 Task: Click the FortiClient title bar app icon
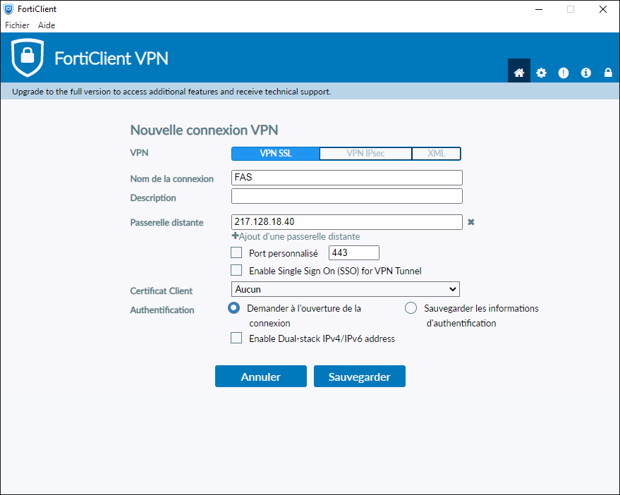(8, 9)
